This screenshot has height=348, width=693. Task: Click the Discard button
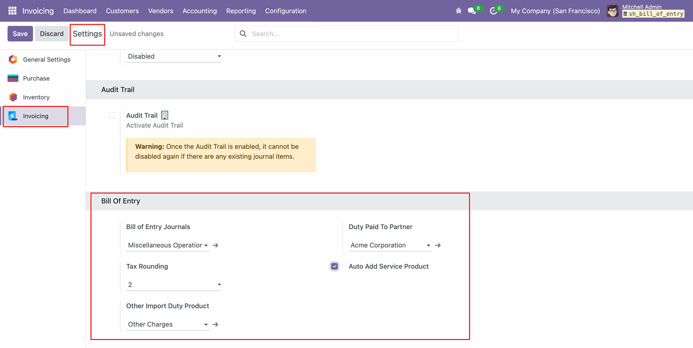click(52, 34)
